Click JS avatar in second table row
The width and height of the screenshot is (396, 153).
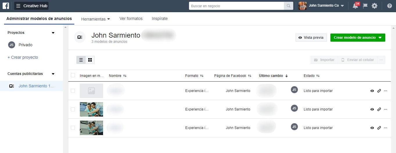[x=294, y=108]
